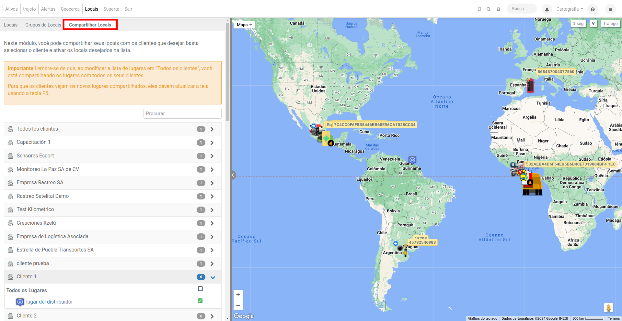Open 'Atalhos do teclado' on the map
The height and width of the screenshot is (321, 622).
[482, 318]
